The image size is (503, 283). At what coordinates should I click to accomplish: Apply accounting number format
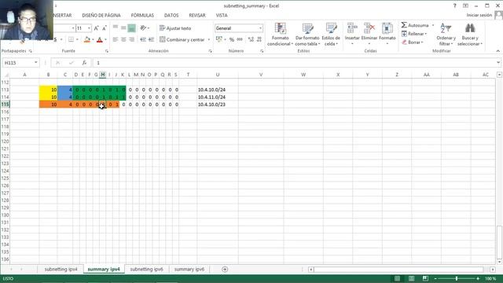coord(219,39)
